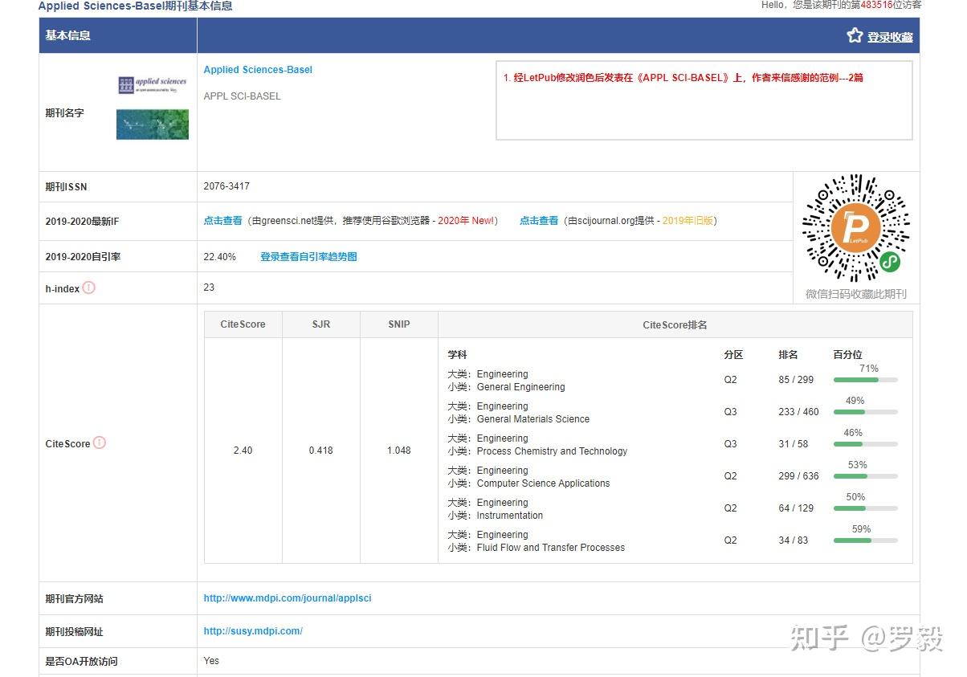Click the rank value 85 / 299
This screenshot has width=967, height=677.
796,380
